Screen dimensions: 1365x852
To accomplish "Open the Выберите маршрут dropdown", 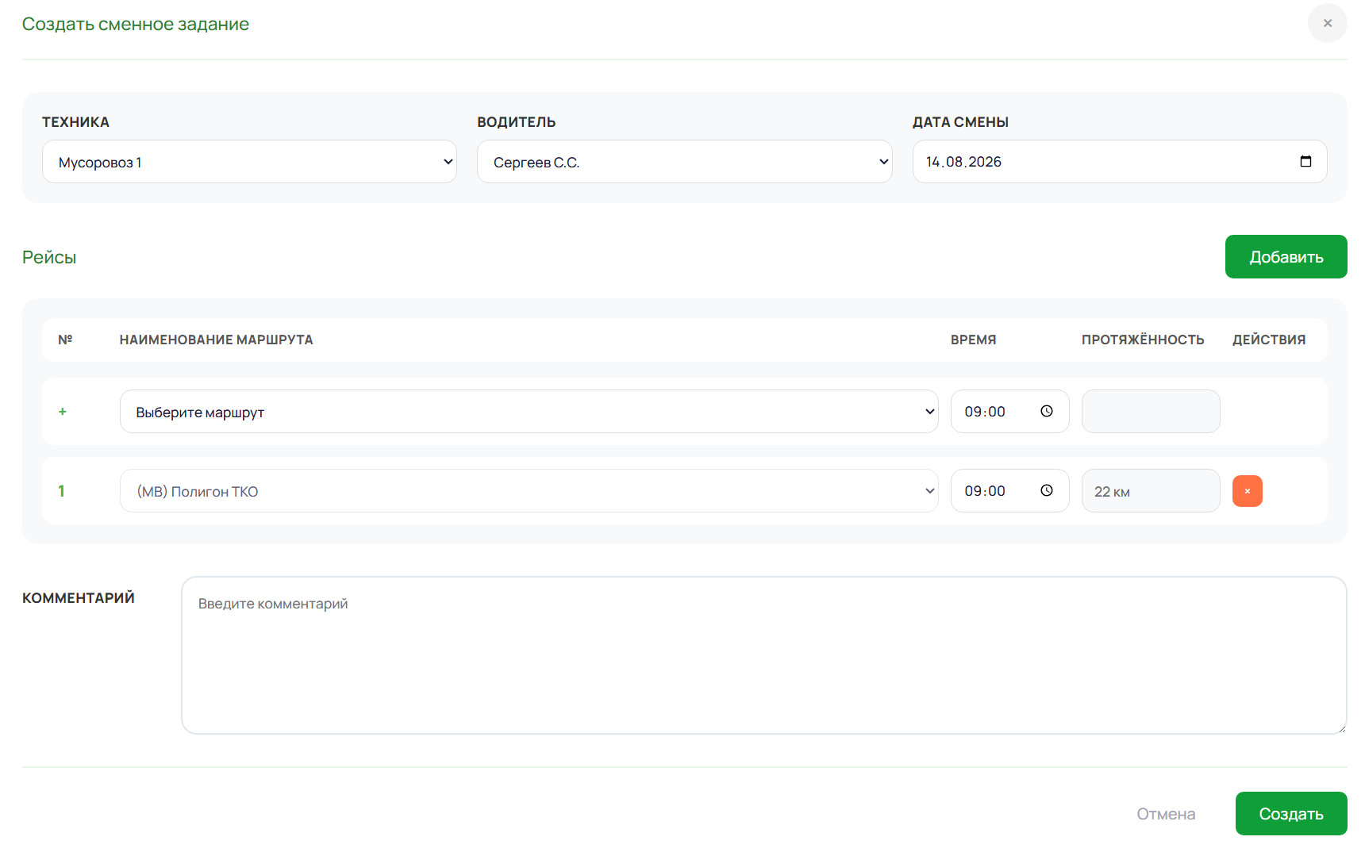I will (x=529, y=412).
